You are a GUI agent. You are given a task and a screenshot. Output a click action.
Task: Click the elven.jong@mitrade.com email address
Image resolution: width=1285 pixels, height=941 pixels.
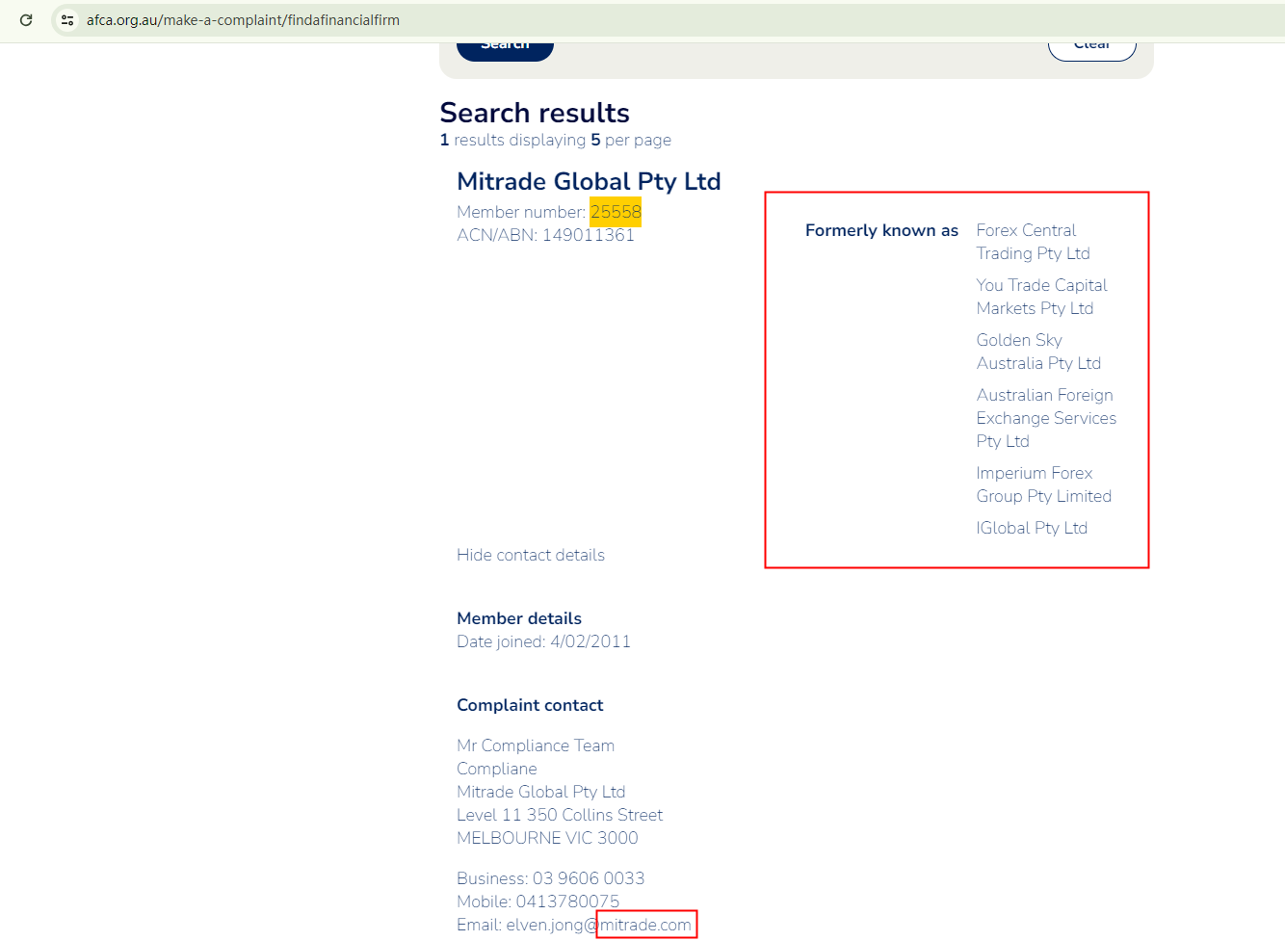click(x=598, y=925)
